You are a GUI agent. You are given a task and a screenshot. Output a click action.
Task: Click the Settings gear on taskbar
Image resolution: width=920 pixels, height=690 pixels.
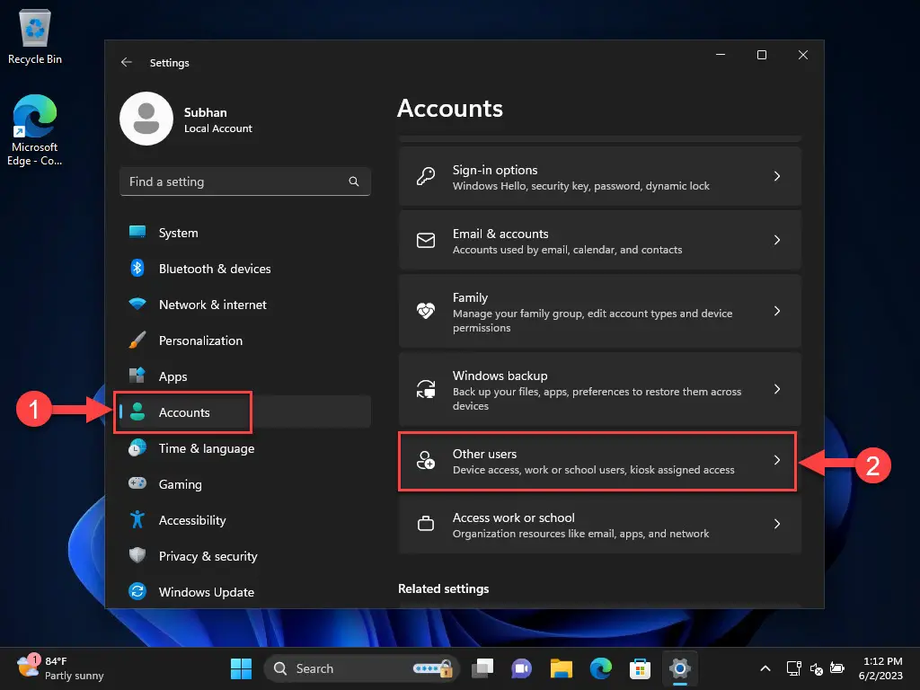tap(679, 668)
